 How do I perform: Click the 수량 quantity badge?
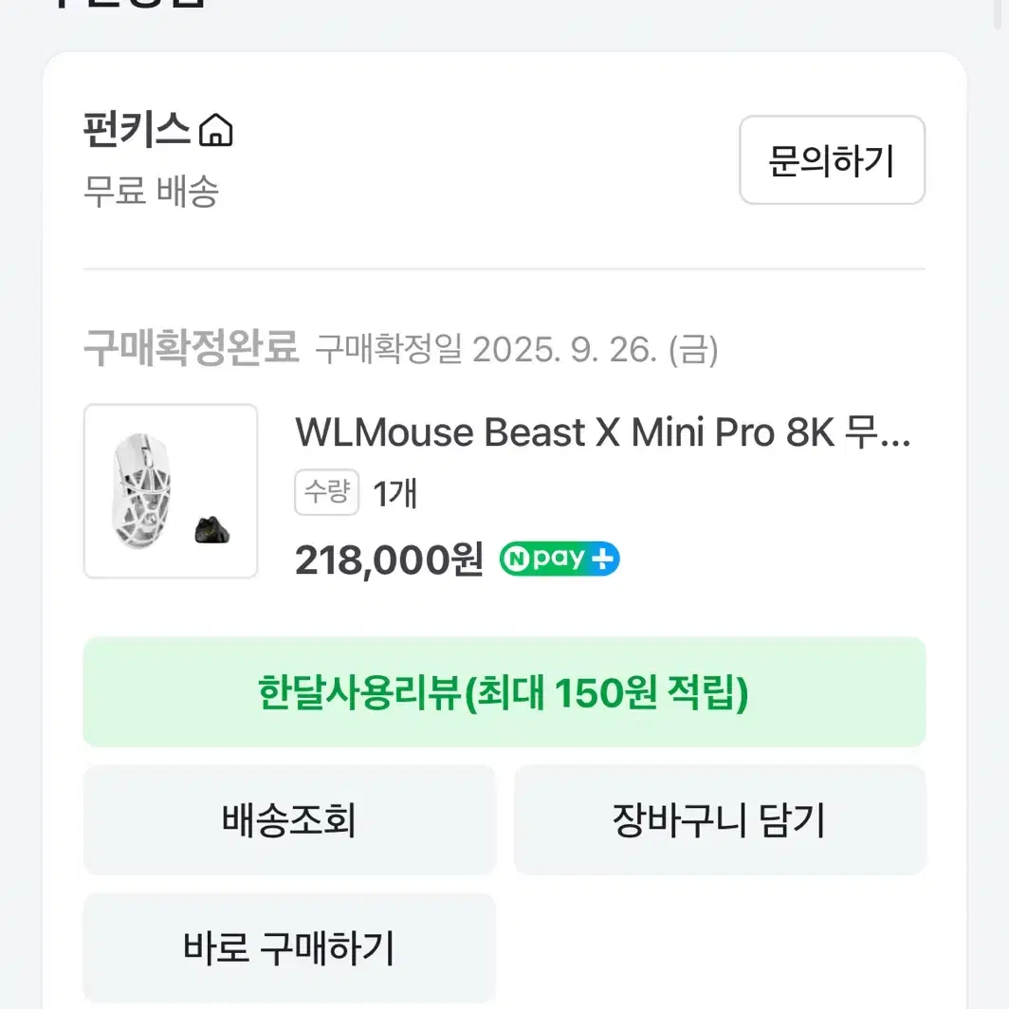point(326,493)
